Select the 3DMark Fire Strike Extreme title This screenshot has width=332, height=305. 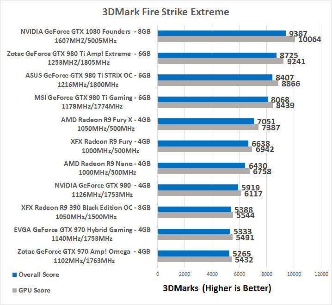tap(166, 12)
